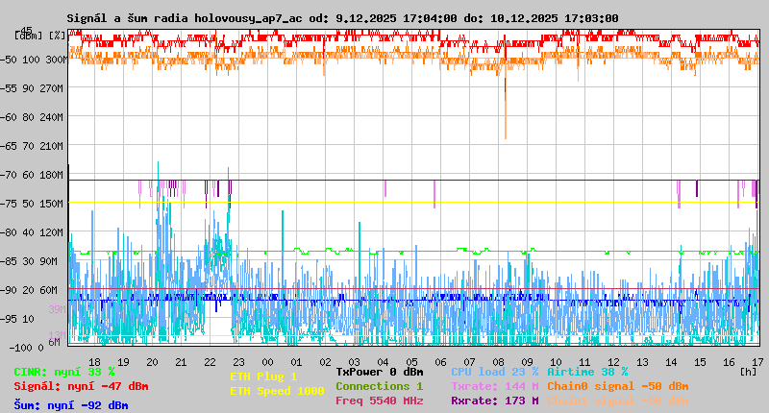Click the '-90 20 60M' y-axis label
The width and height of the screenshot is (769, 413).
pyautogui.click(x=30, y=290)
